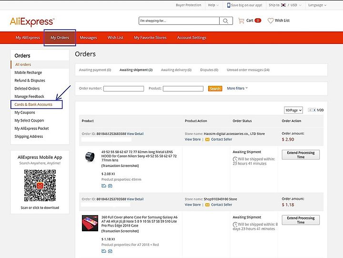Click Buyer Protection link

point(189,5)
